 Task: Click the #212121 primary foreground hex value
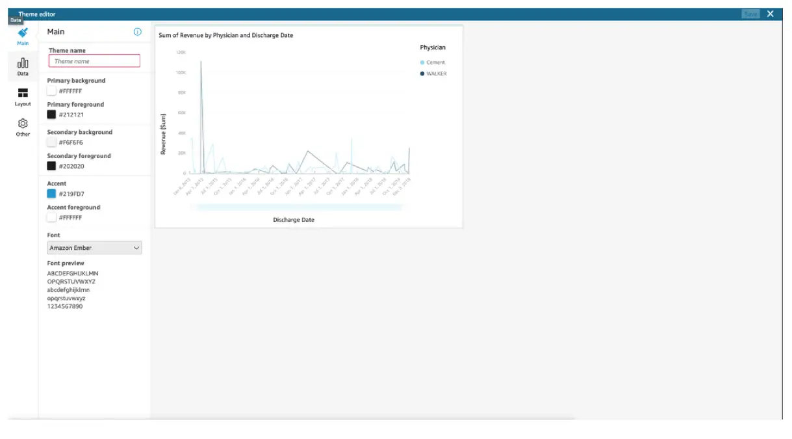tap(71, 114)
